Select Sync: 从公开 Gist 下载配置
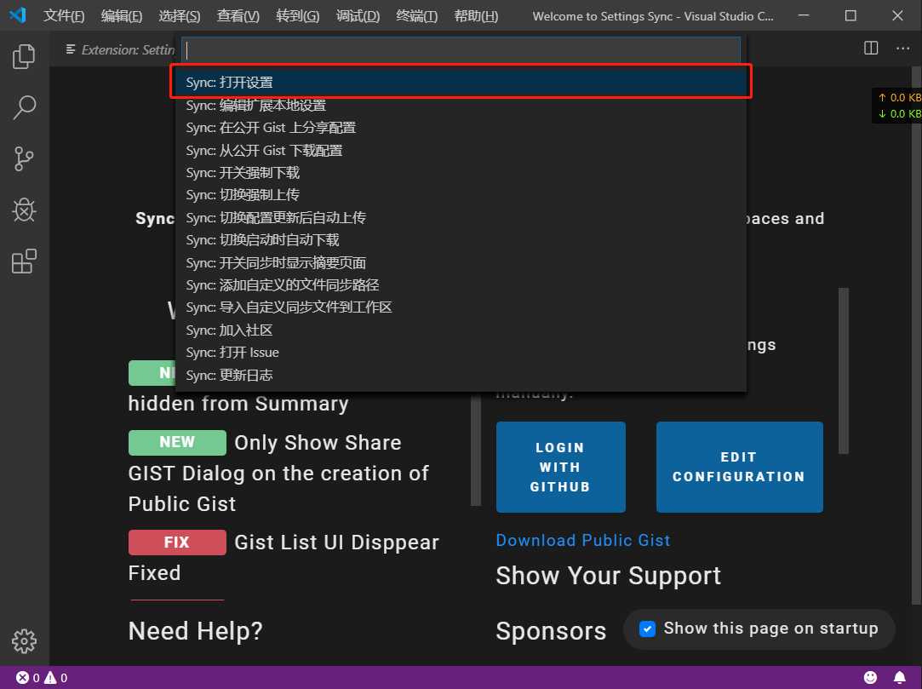The height and width of the screenshot is (689, 922). tap(461, 151)
